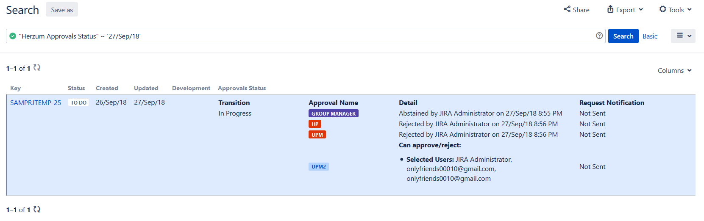Viewport: 704px width, 221px height.
Task: Switch to Basic search mode
Action: (x=650, y=36)
